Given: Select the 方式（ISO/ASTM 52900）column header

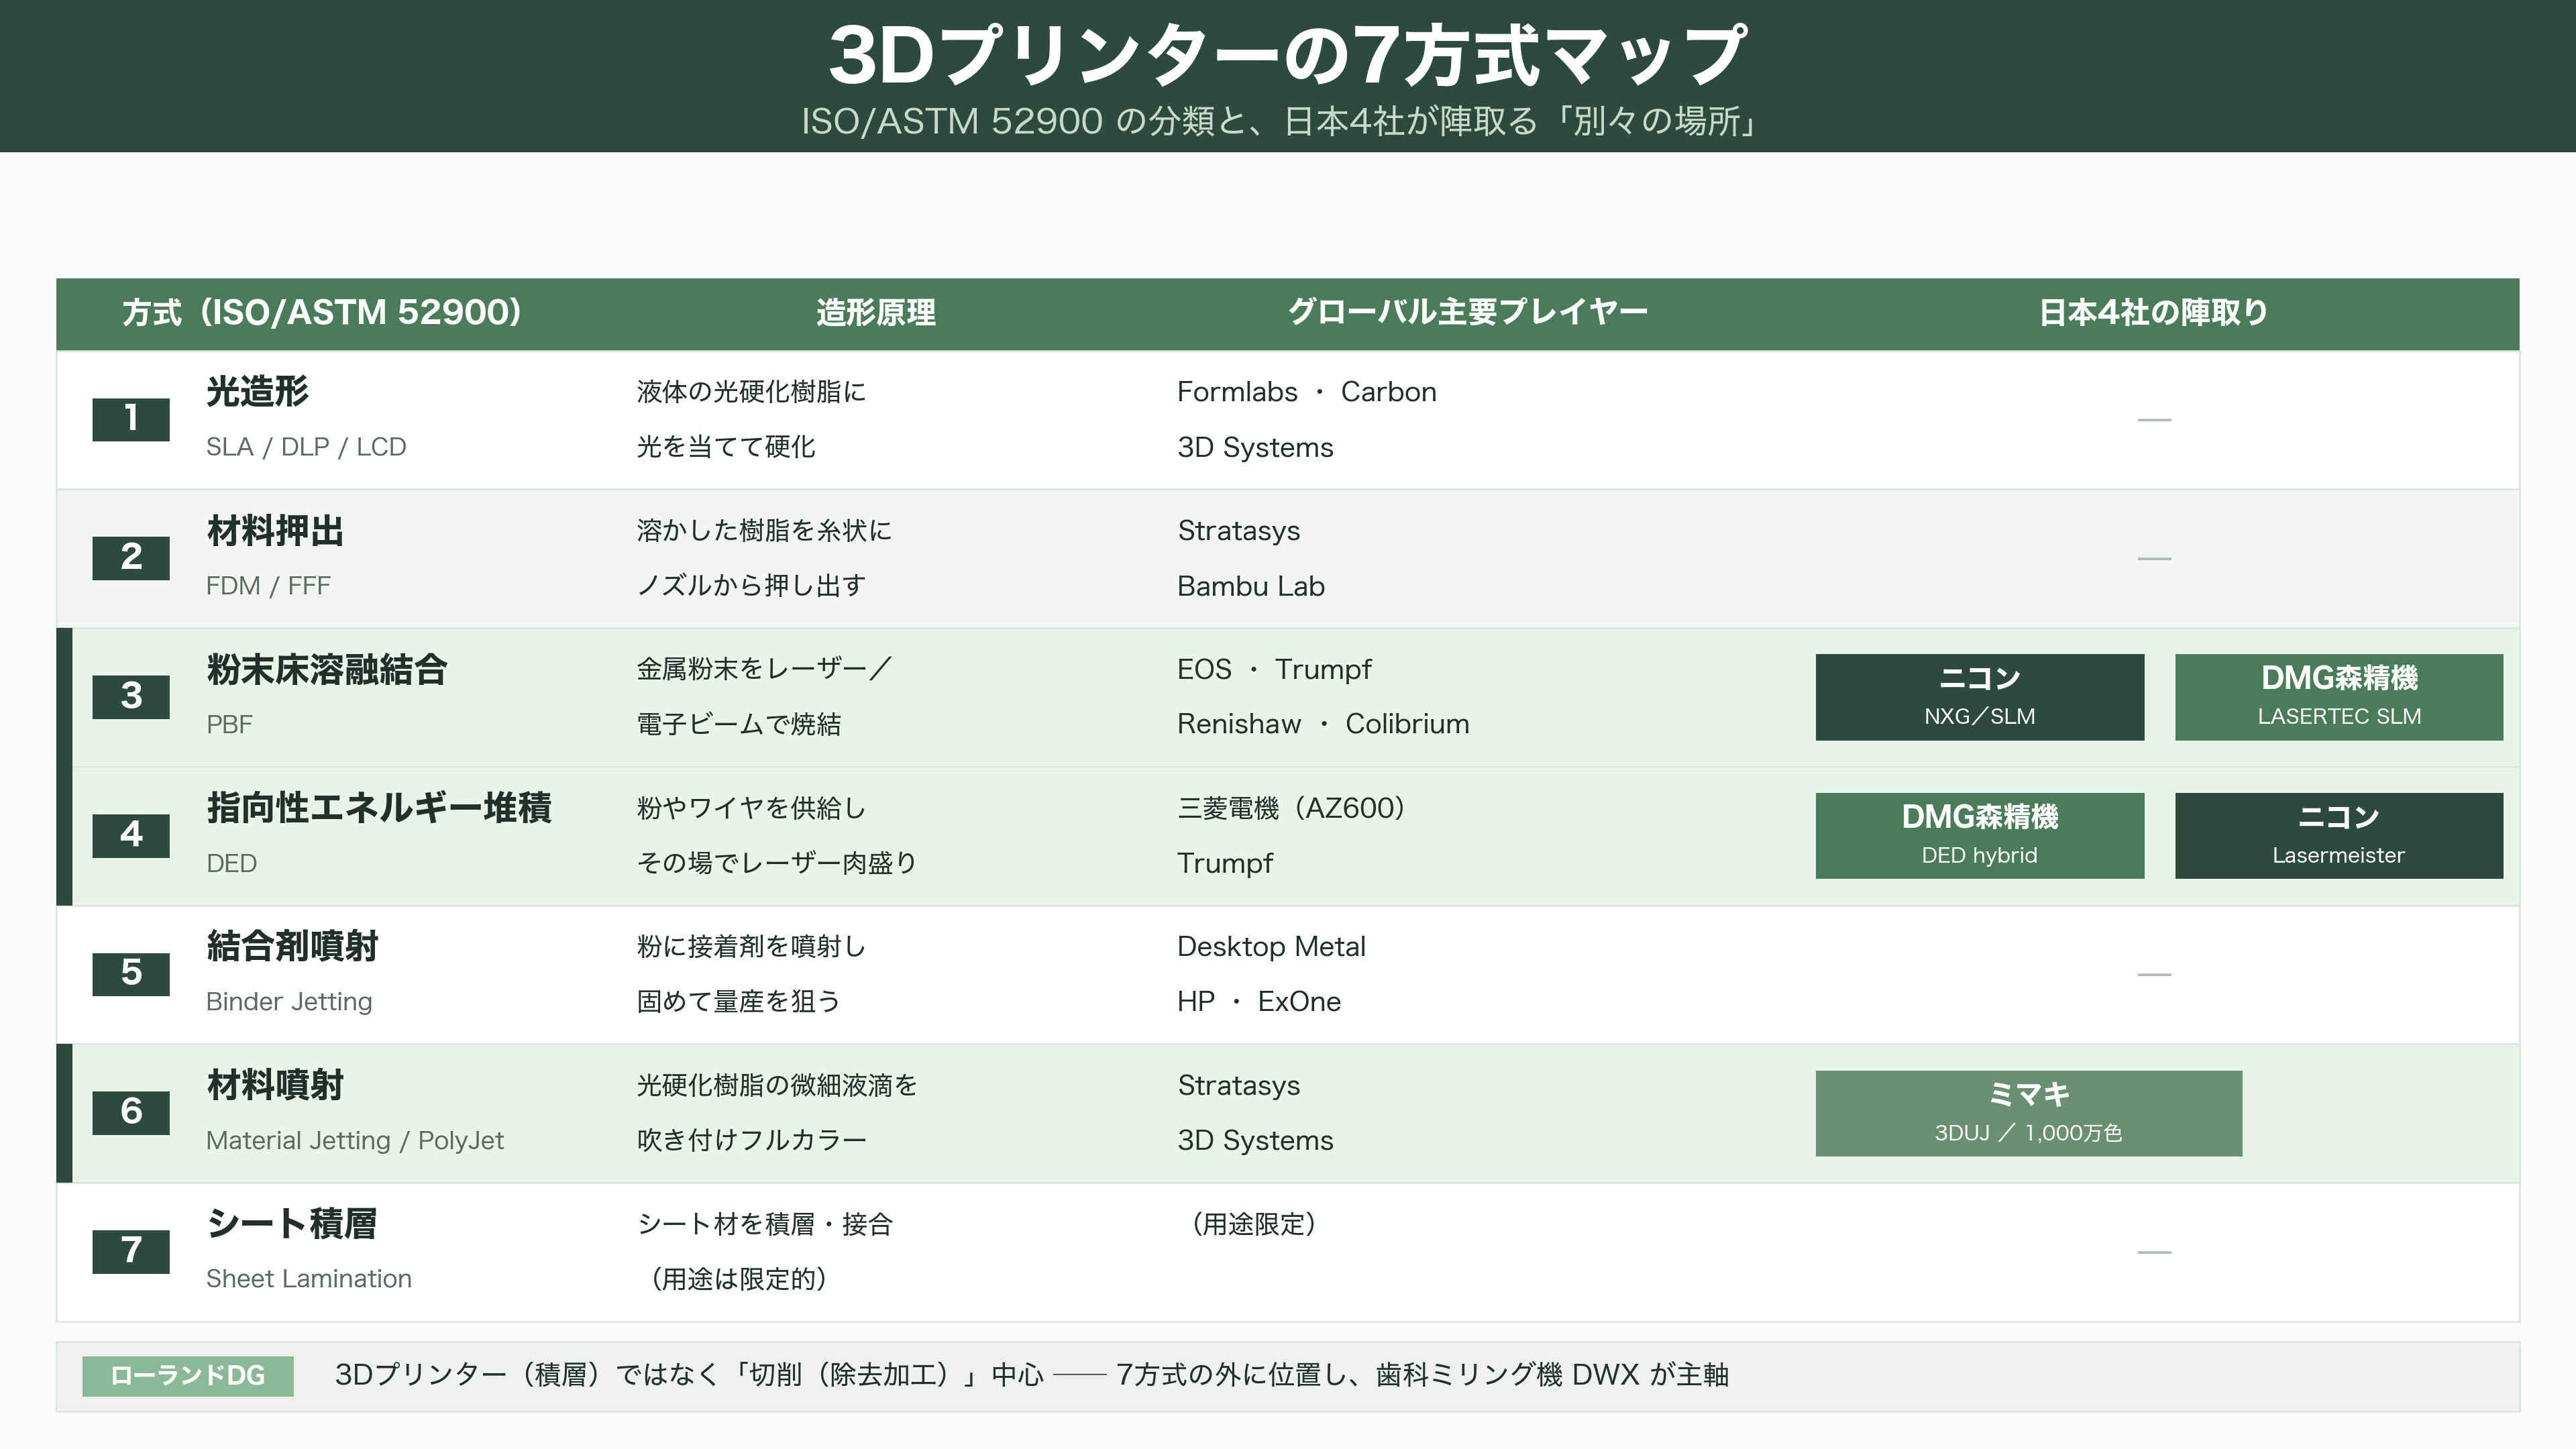Looking at the screenshot, I should [322, 313].
